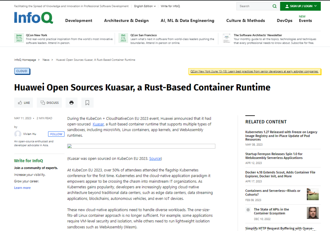This screenshot has width=330, height=231.
Task: Like the article
Action: 24,103
